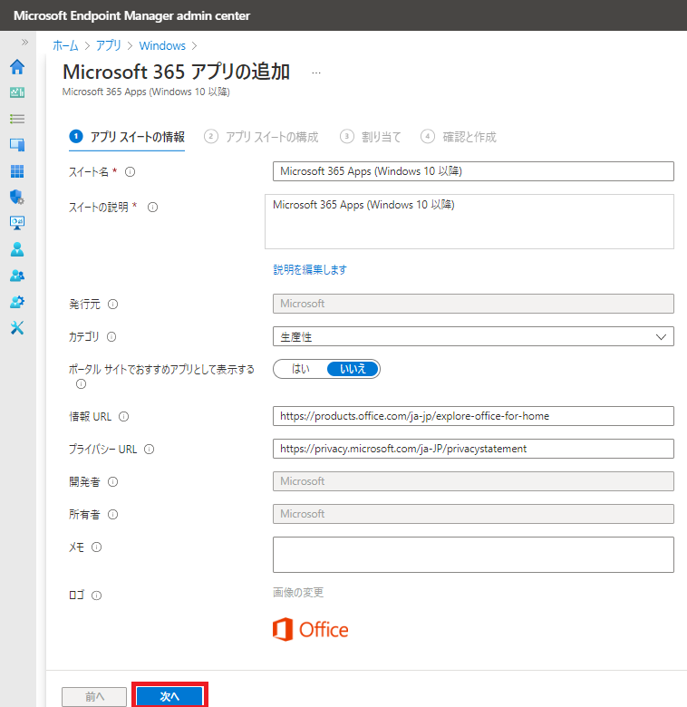
Task: Click the 開発者 field showing Microsoft
Action: (x=473, y=481)
